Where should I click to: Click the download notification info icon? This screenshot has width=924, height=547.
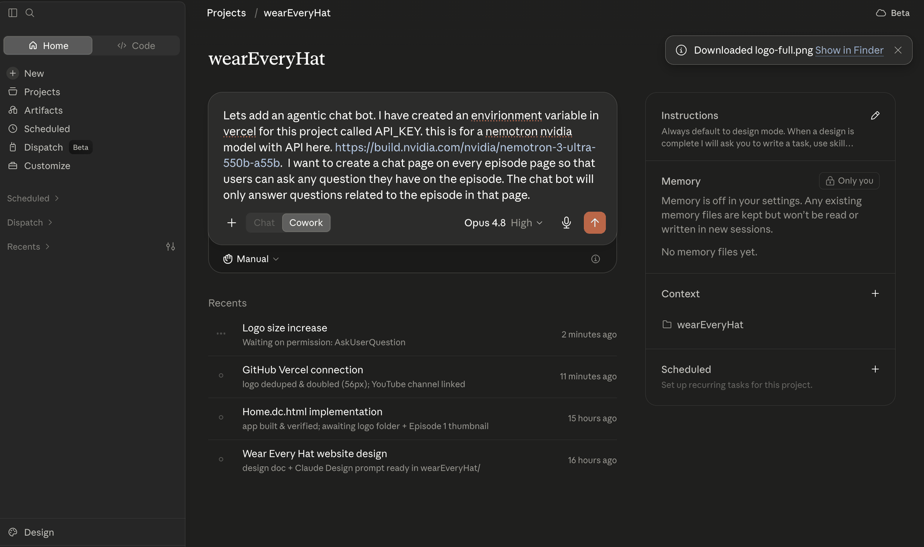tap(681, 50)
